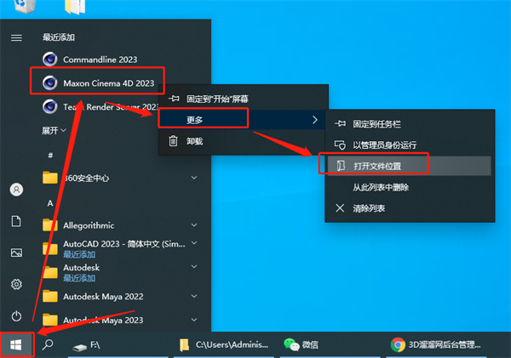Image resolution: width=511 pixels, height=358 pixels.
Task: Open the Windows Start button
Action: point(16,345)
